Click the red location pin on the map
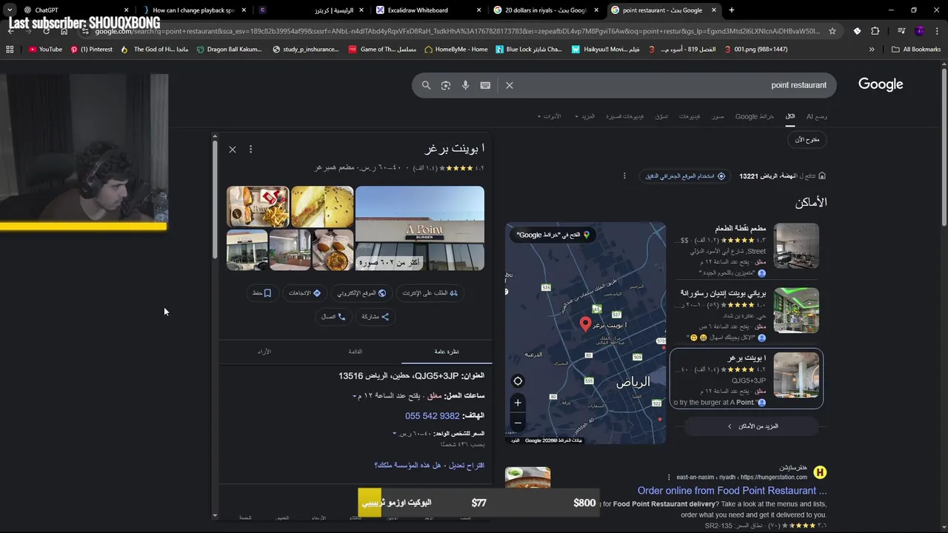 click(585, 324)
